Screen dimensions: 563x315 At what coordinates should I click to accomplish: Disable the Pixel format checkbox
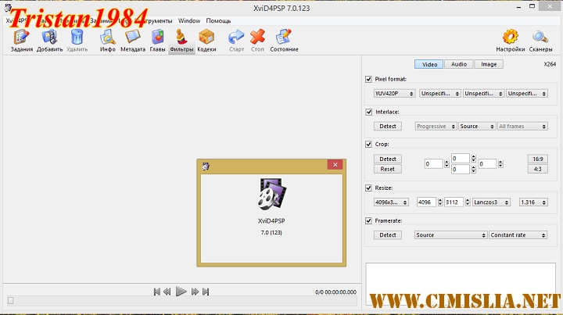[x=369, y=80]
